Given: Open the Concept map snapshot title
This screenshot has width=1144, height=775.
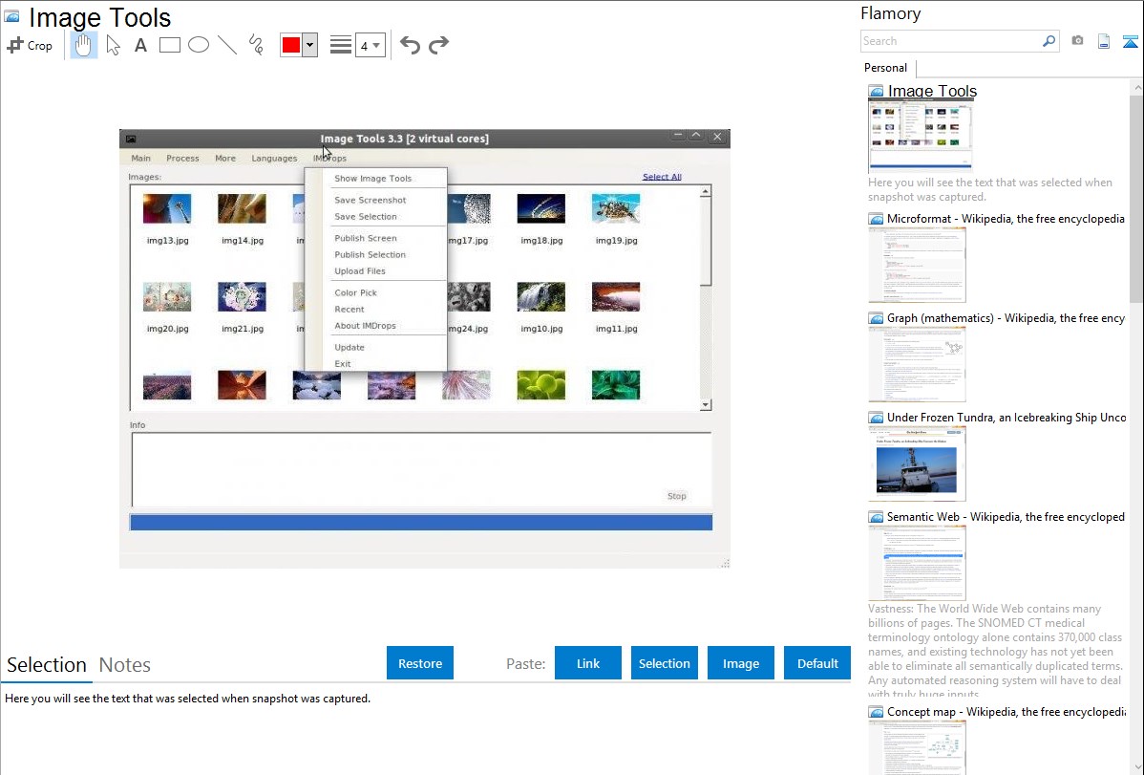Looking at the screenshot, I should pos(1006,711).
